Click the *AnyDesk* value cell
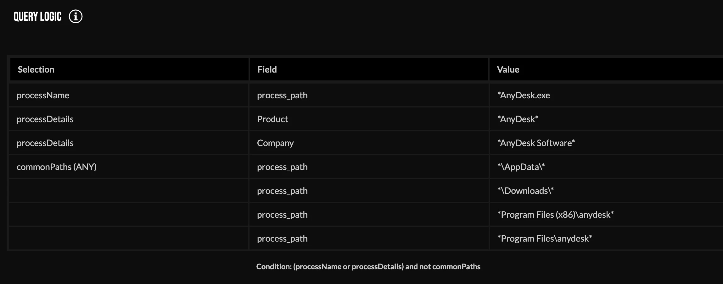The height and width of the screenshot is (284, 723). click(x=606, y=119)
